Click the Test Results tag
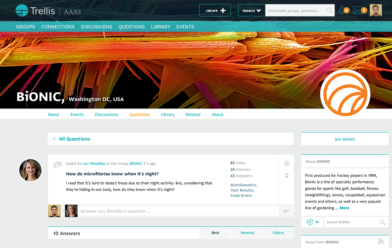The image size is (392, 248). (x=242, y=190)
